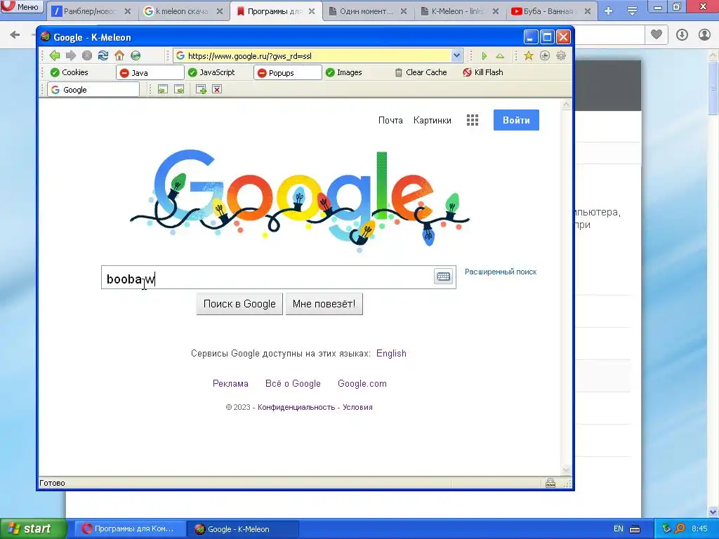Click the security lock icon in status bar
Image resolution: width=719 pixels, height=539 pixels.
point(550,483)
